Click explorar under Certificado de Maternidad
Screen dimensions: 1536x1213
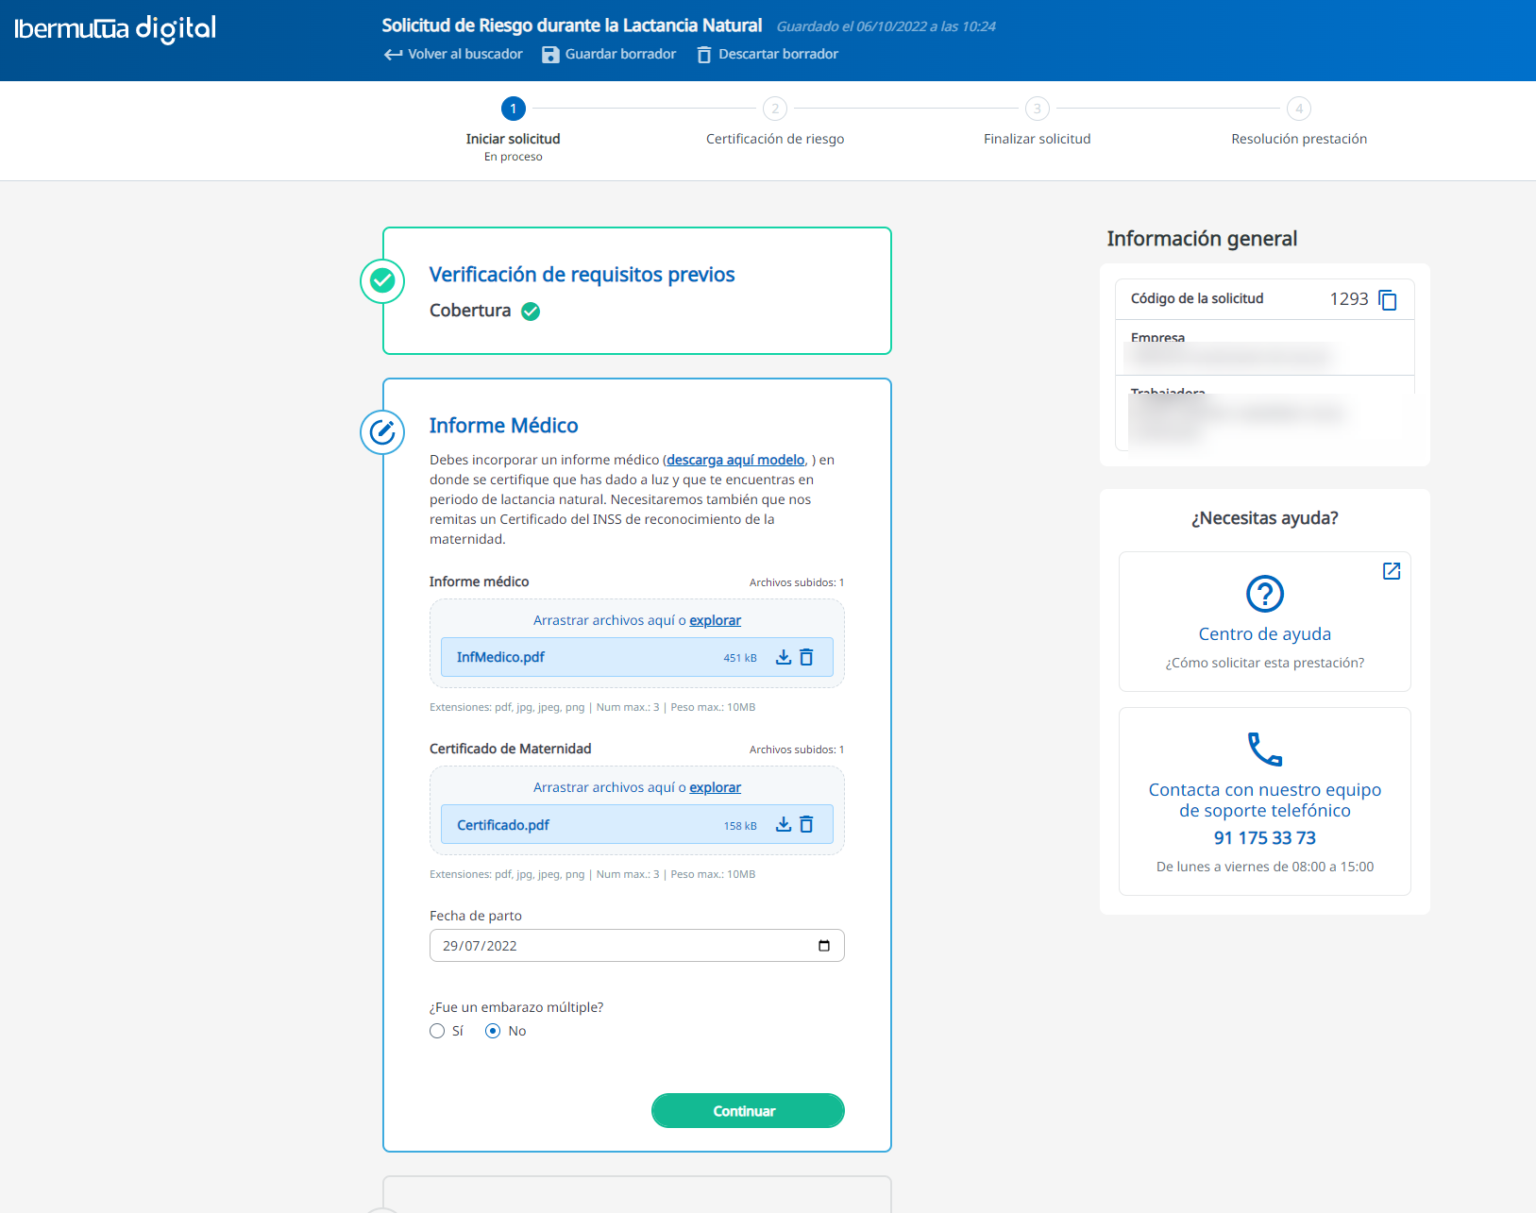pyautogui.click(x=715, y=787)
